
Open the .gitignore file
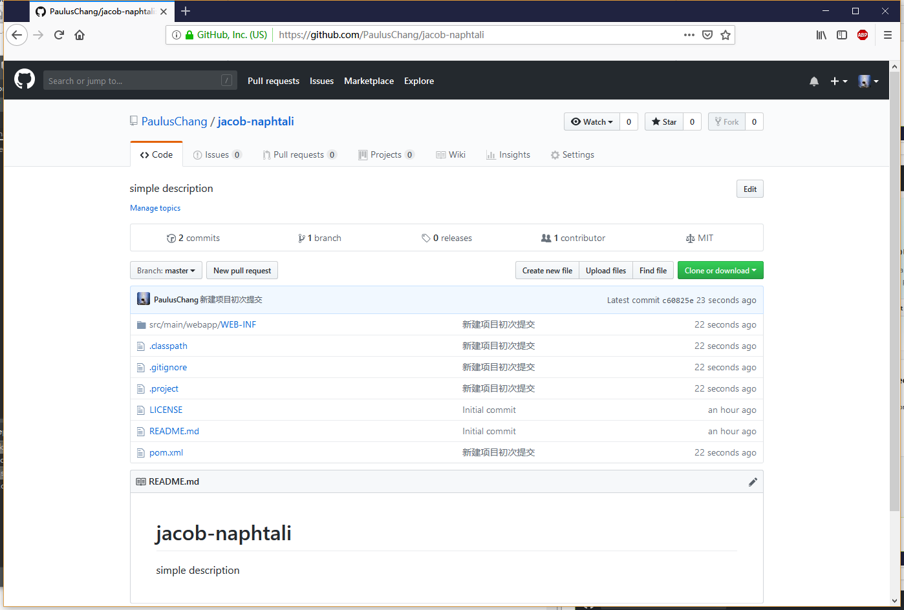(x=168, y=368)
